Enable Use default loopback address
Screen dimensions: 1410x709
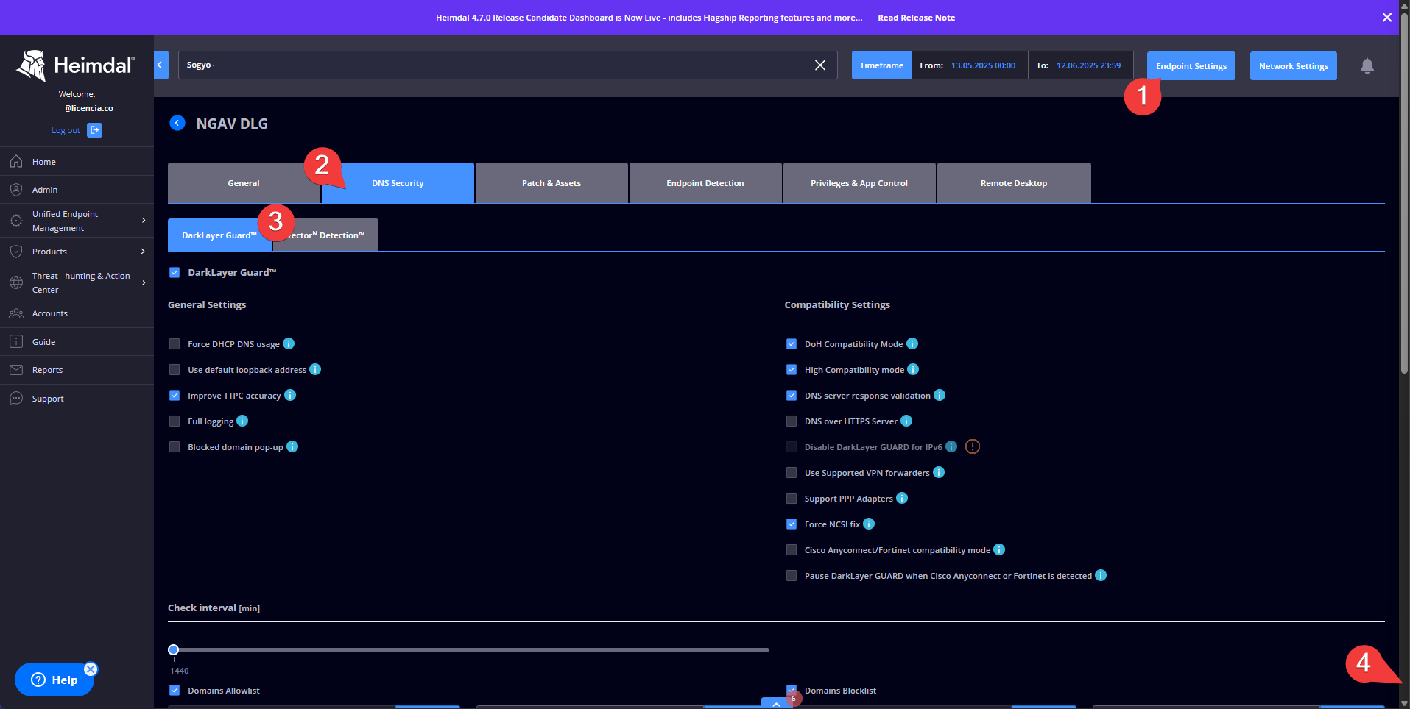[175, 369]
